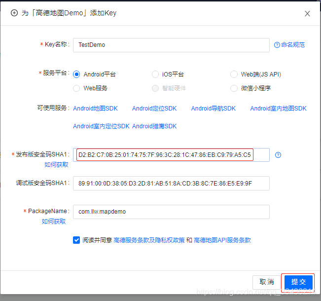Click the PackageName field com.llw.mapdemo
Viewport: 321px width, 301px height.
click(171, 212)
